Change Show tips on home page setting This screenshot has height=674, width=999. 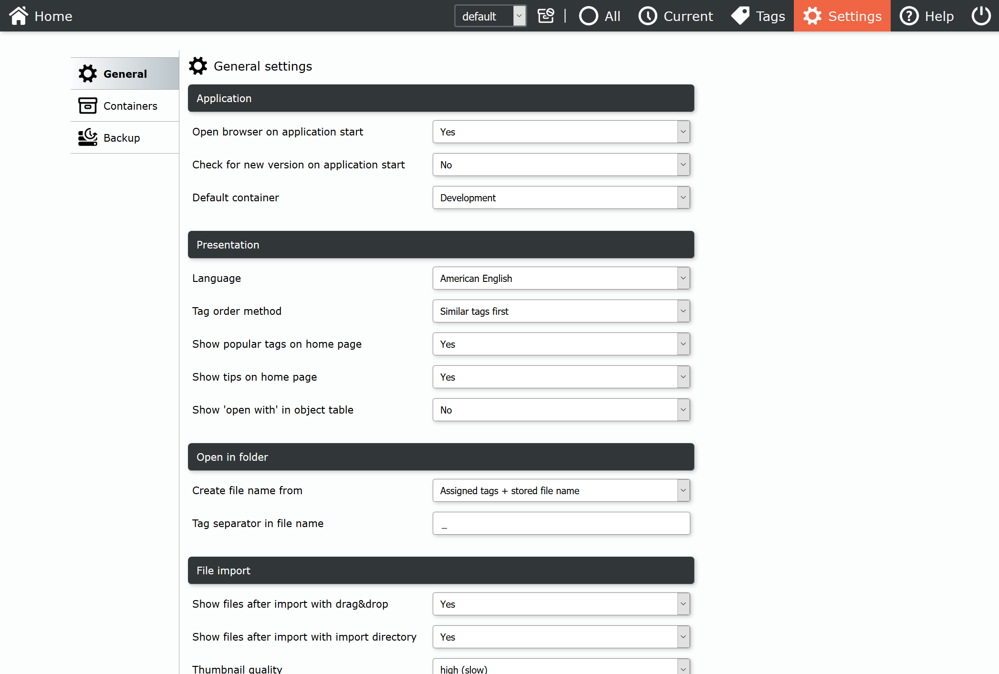[561, 377]
